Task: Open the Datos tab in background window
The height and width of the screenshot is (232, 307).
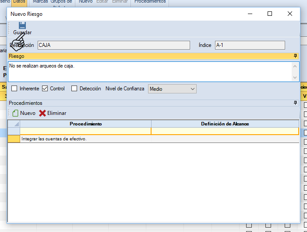Action: (x=19, y=2)
